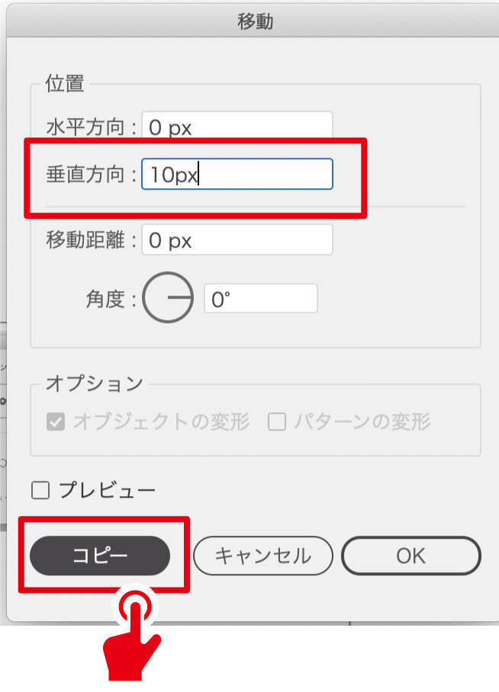
Task: Click the 水平方向 input field
Action: (x=237, y=127)
